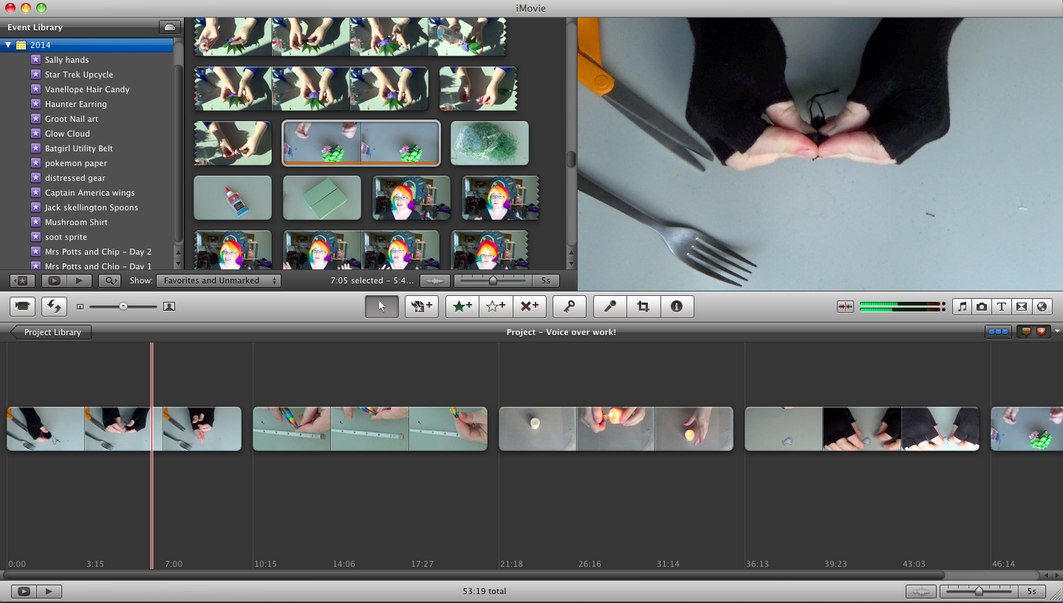Select the Captain America wings event

pos(90,193)
